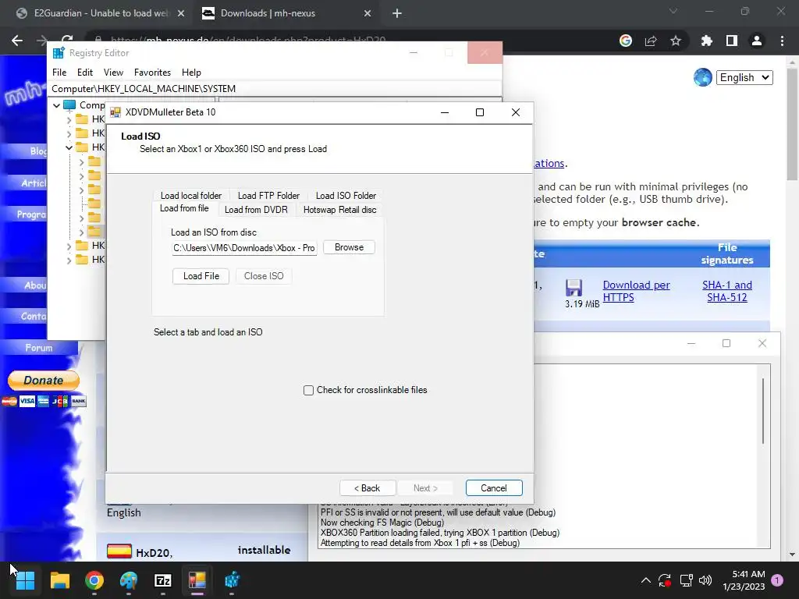
Task: Go Back in XDVDMulleter wizard
Action: click(x=368, y=488)
